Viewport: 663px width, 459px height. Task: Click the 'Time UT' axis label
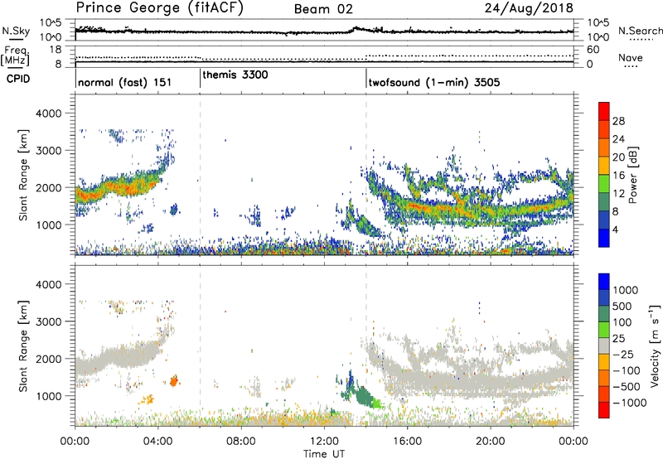[324, 453]
